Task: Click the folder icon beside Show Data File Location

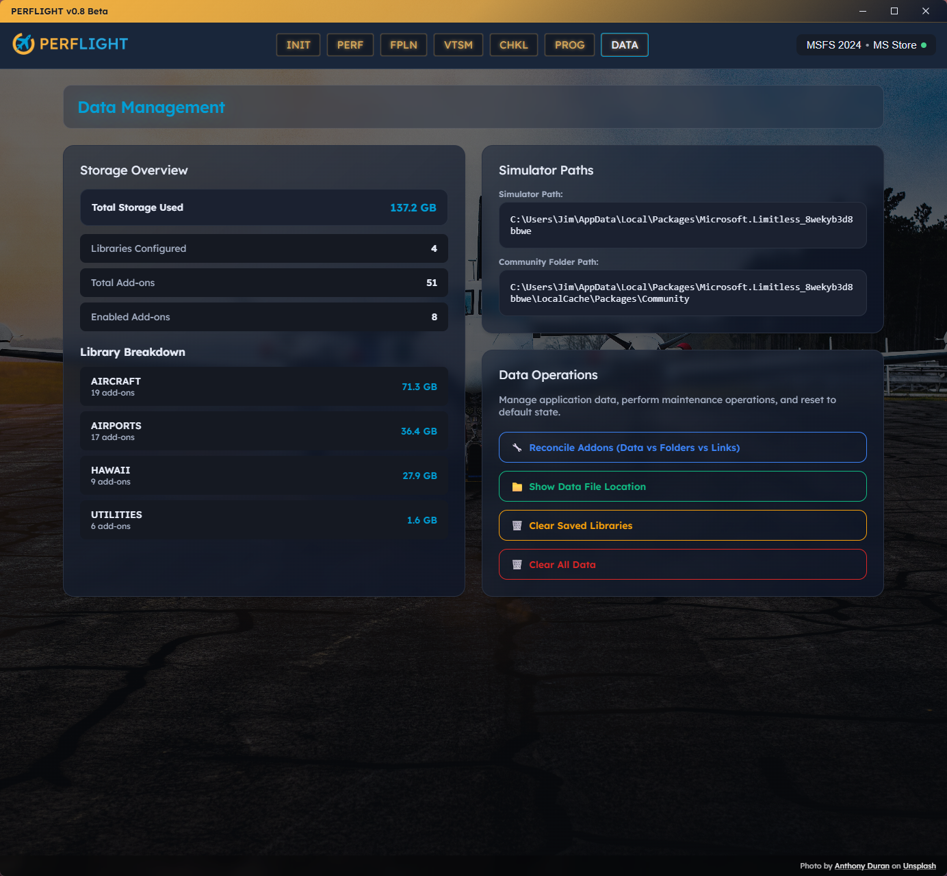Action: [x=517, y=486]
